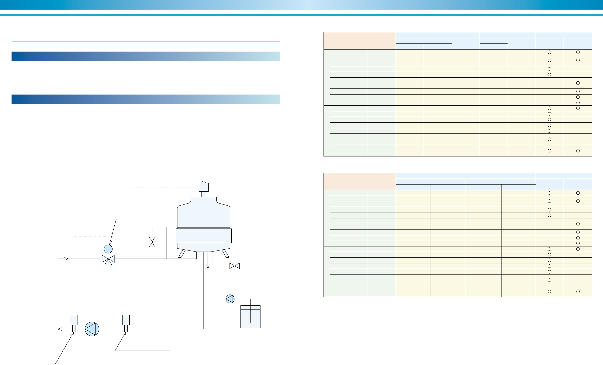Select the large circulation pump symbol

(x=92, y=329)
